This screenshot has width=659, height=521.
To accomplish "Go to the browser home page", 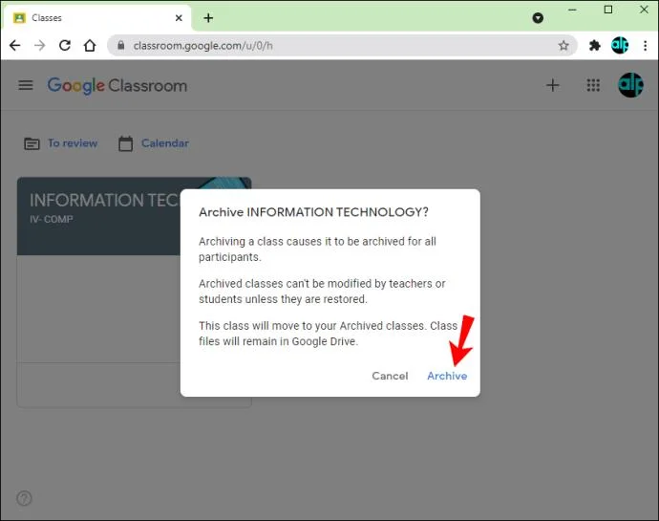I will coord(90,46).
